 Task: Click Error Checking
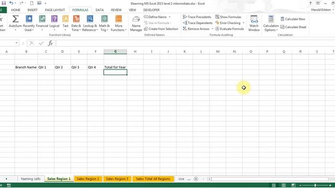(228, 23)
